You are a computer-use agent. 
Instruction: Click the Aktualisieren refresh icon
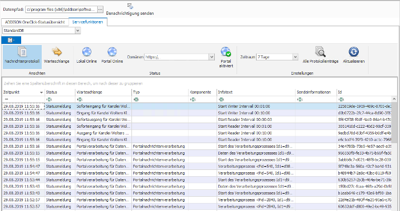[x=354, y=52]
